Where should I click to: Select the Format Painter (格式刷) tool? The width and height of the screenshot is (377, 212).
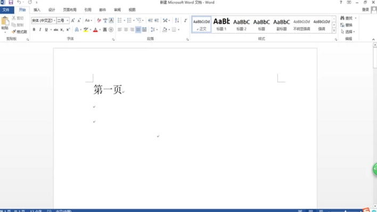[x=19, y=31]
